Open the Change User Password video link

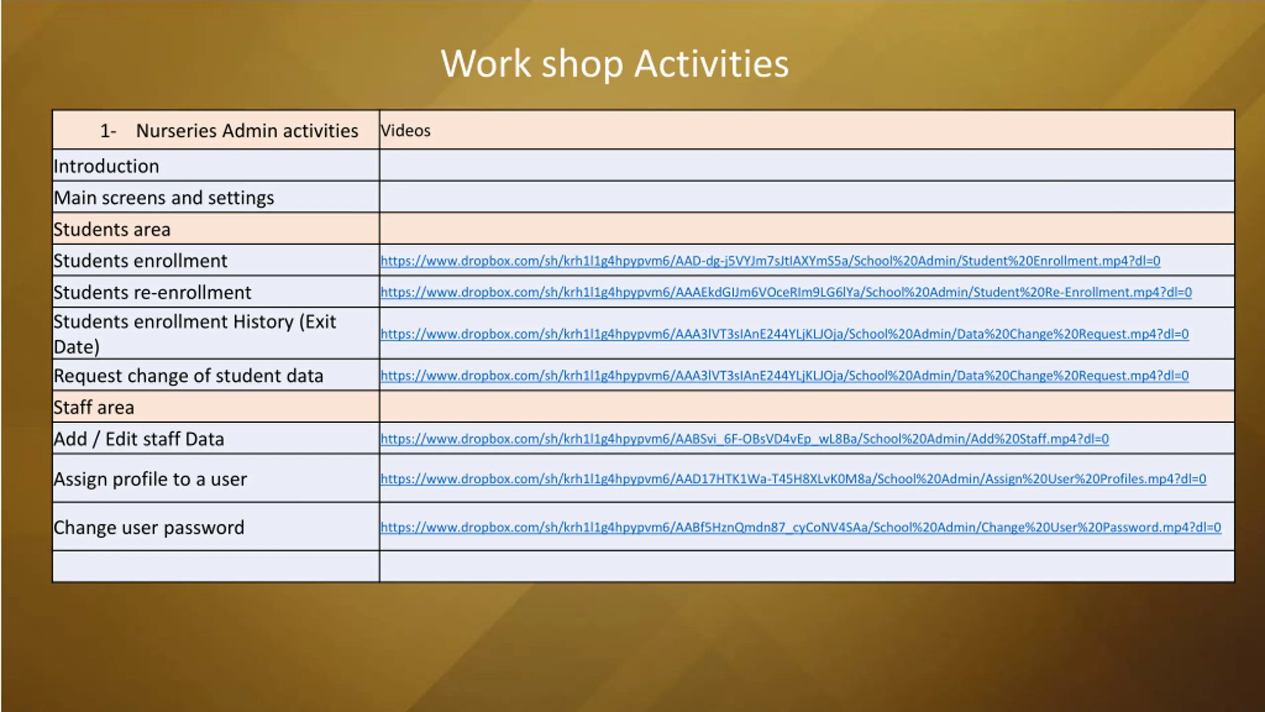tap(801, 527)
